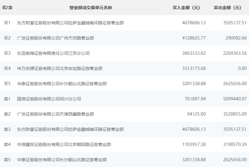The image size is (249, 167).
Task: Click buy amount 3201338.88 in 卖5 row
Action: 194,160
